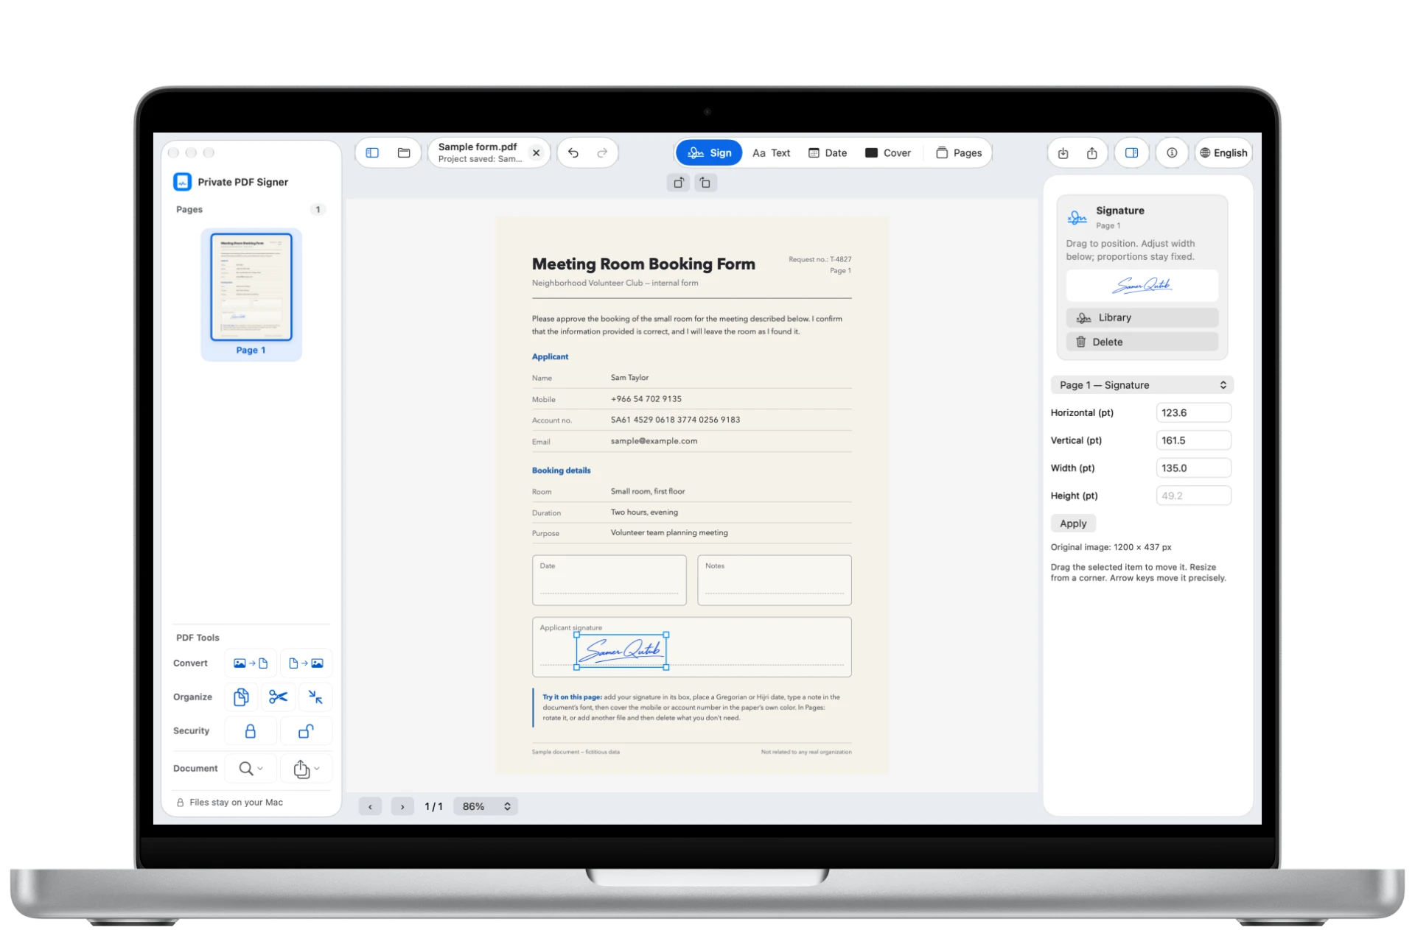
Task: Open the Document export dropdown
Action: [306, 769]
